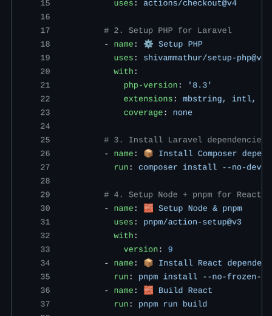Click the 'with:' key on line 20
The image size is (272, 316).
pos(126,72)
